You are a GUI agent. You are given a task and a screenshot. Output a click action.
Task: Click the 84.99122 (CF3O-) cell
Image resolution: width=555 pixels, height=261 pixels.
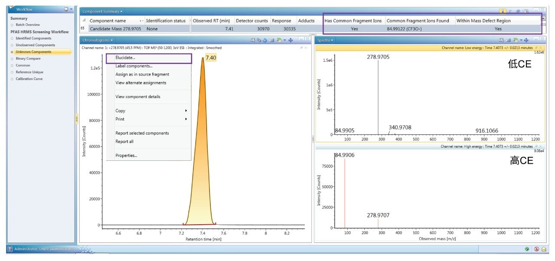point(404,29)
